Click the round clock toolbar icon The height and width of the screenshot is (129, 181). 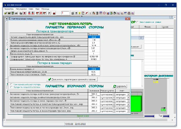pos(104,13)
